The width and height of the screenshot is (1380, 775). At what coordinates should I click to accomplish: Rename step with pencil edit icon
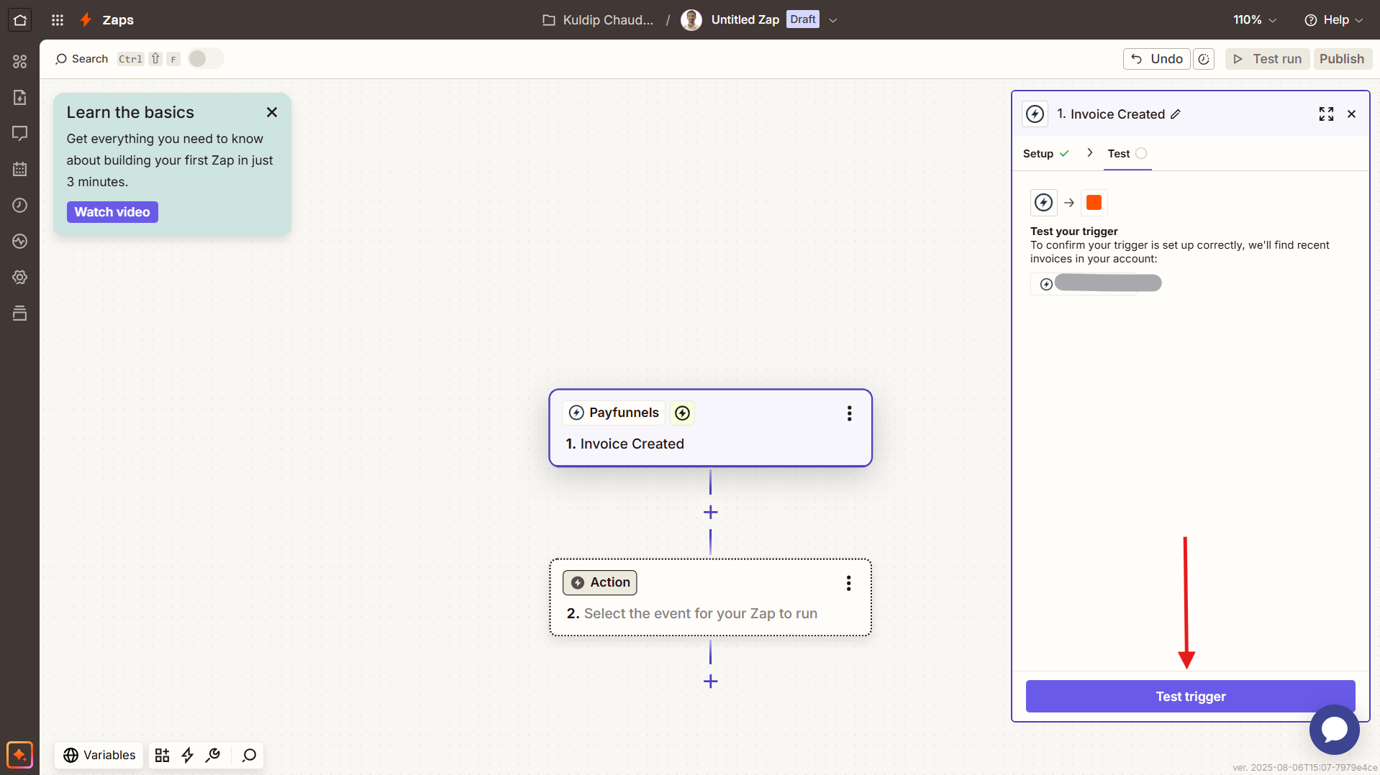coord(1176,114)
